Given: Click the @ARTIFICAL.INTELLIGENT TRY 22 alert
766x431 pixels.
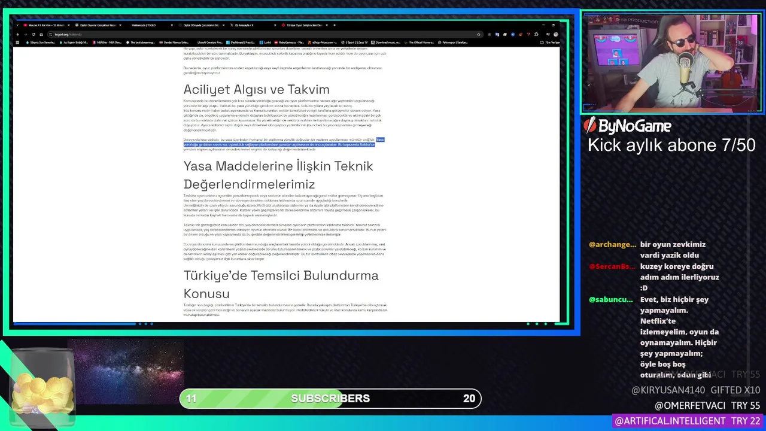Looking at the screenshot, I should tap(688, 421).
